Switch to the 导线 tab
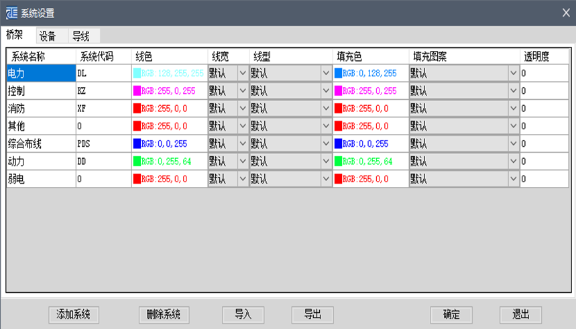The image size is (576, 329). 84,36
